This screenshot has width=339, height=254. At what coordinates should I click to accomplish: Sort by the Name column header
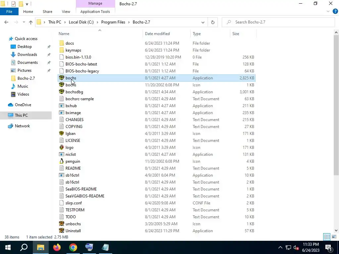click(64, 34)
